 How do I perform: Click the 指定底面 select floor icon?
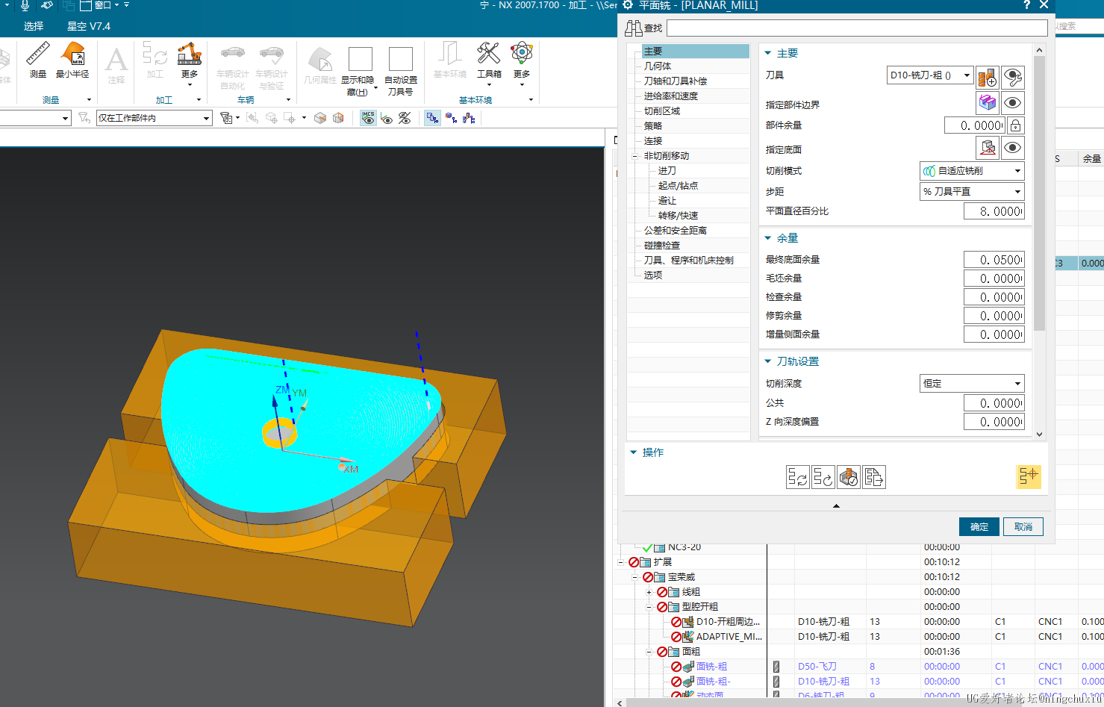point(988,148)
